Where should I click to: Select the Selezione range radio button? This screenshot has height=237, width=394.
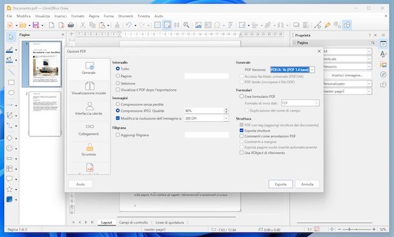pyautogui.click(x=118, y=83)
